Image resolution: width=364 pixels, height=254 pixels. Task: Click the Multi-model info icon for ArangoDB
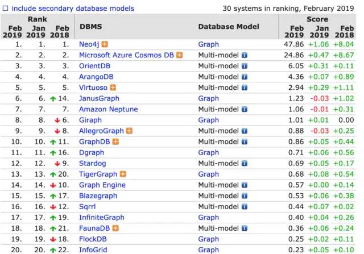point(245,77)
